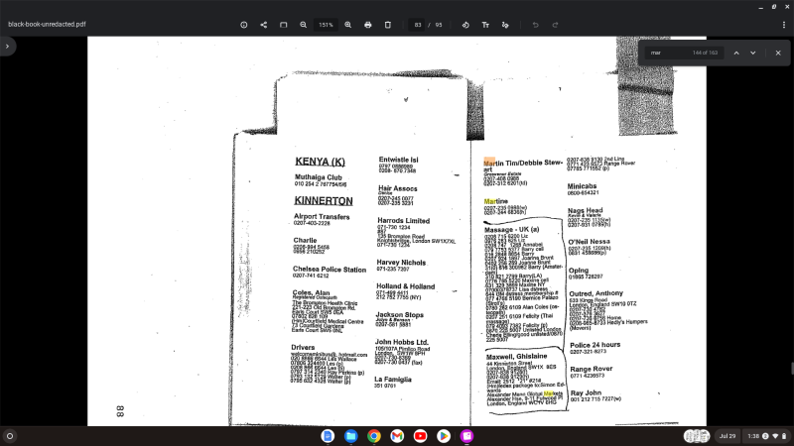794x446 pixels.
Task: Click the highlighted 'Martine' entry
Action: tap(495, 201)
